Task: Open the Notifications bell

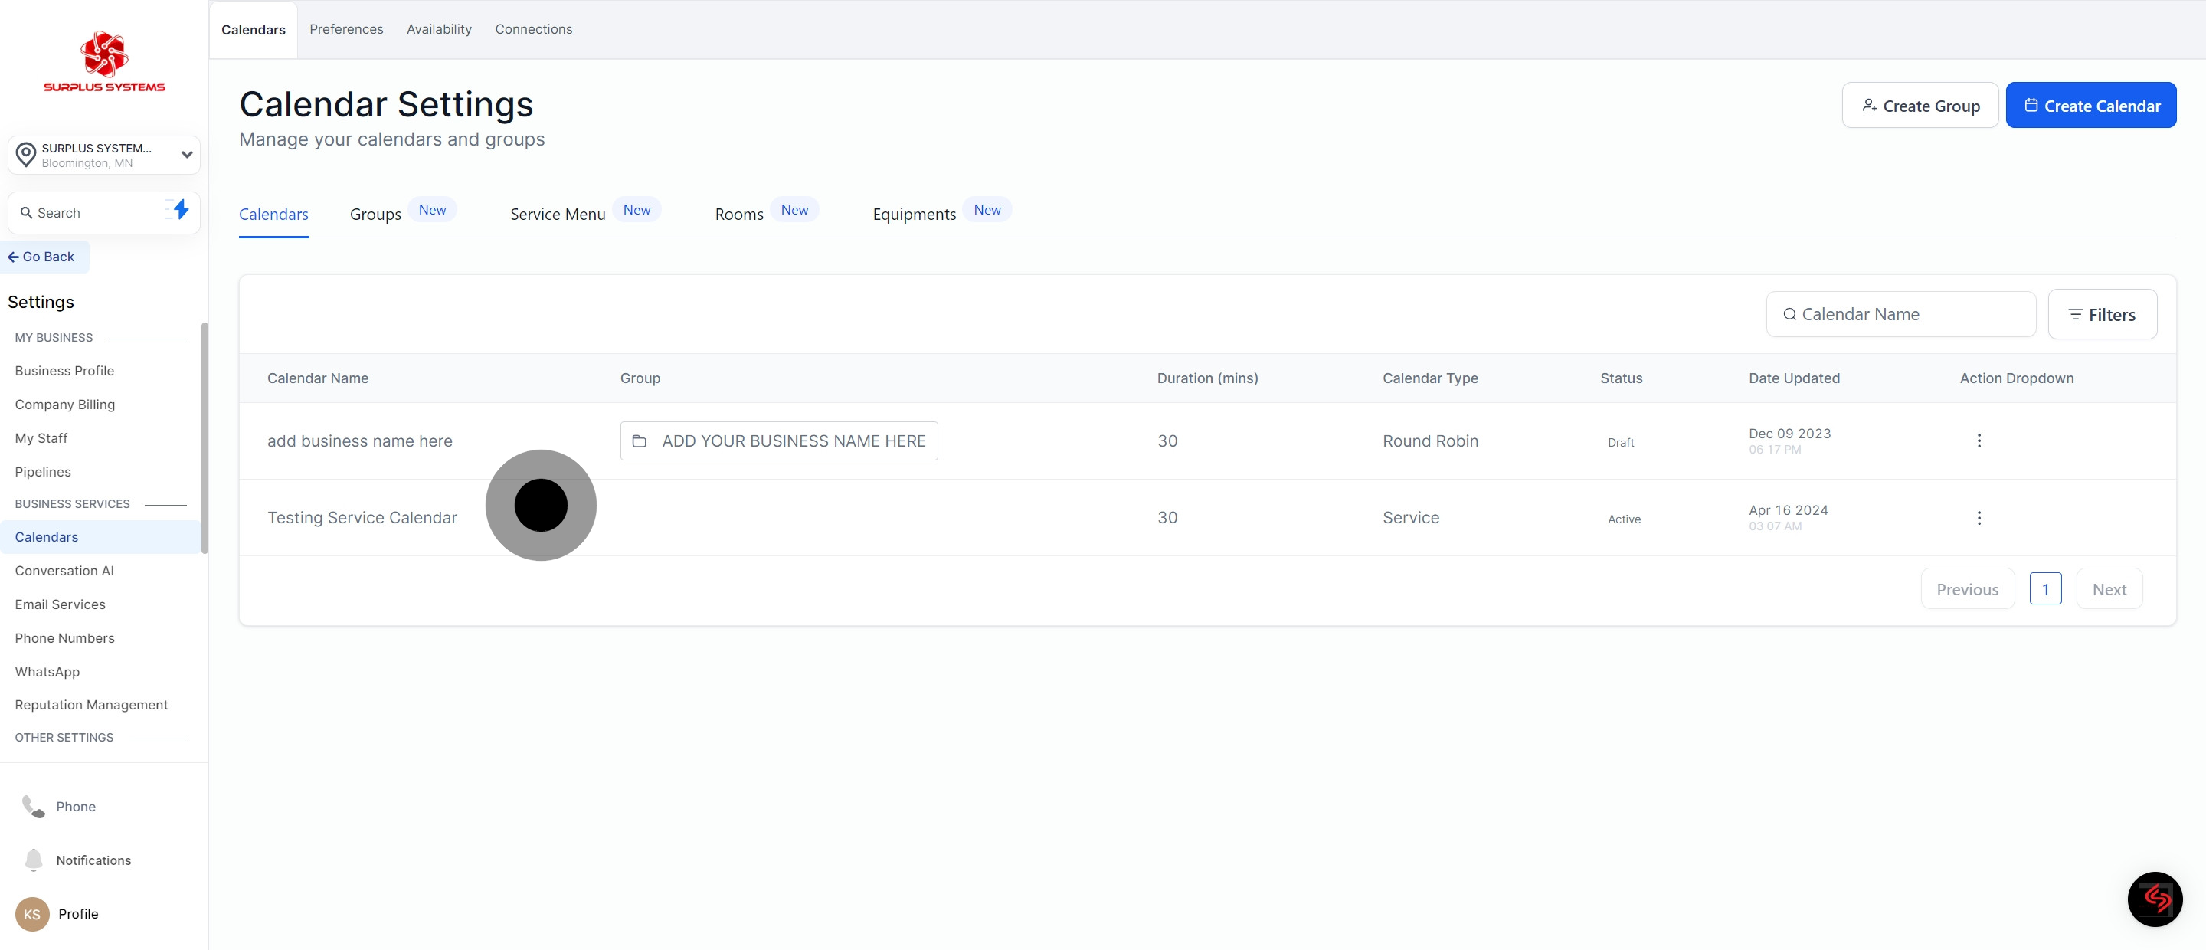Action: pyautogui.click(x=34, y=859)
